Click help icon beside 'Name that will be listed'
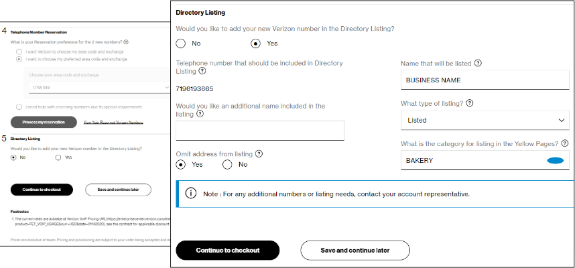The image size is (575, 268). point(478,64)
